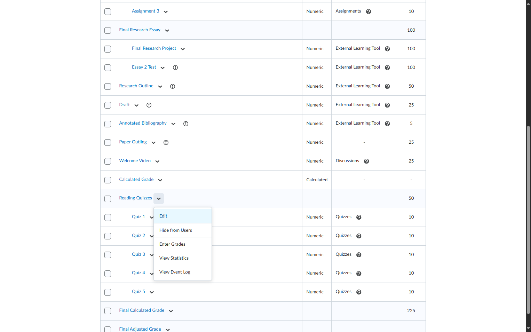
Task: Click the Paper Outling link
Action: pyautogui.click(x=133, y=142)
